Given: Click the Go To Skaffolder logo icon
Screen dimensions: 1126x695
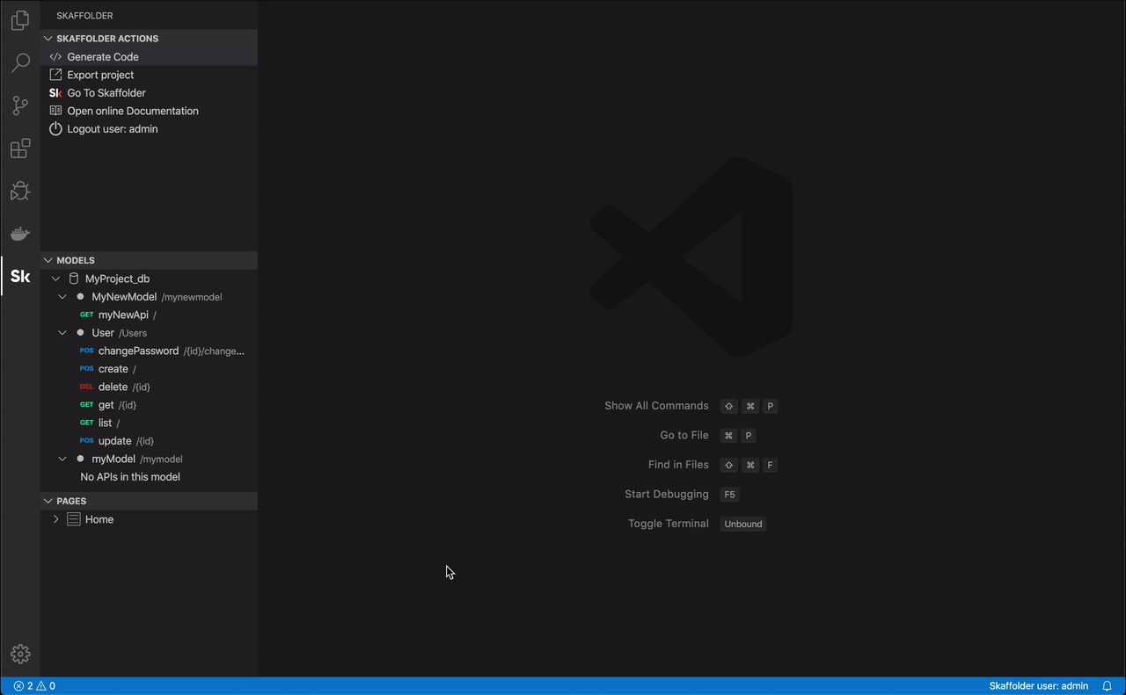Looking at the screenshot, I should tap(55, 93).
